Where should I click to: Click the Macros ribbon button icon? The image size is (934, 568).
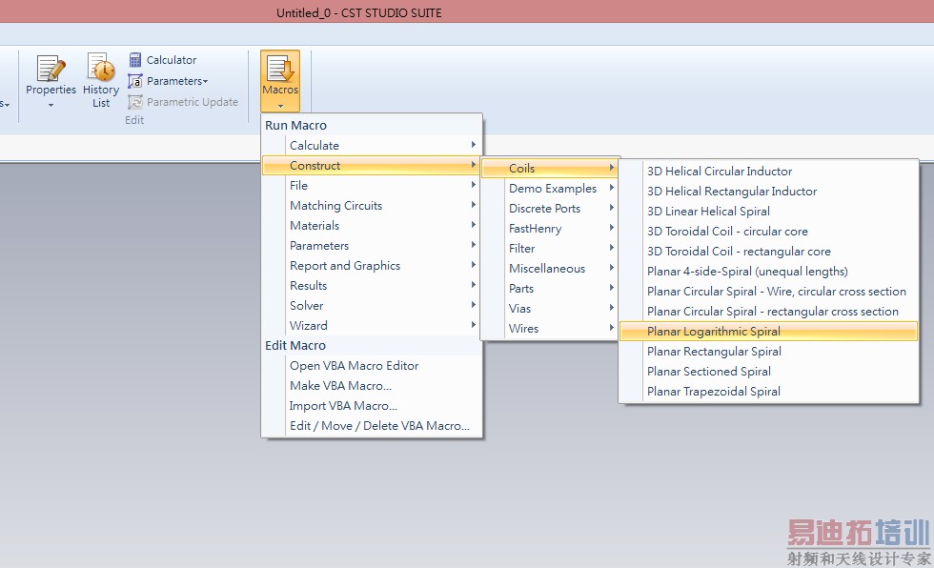coord(280,68)
